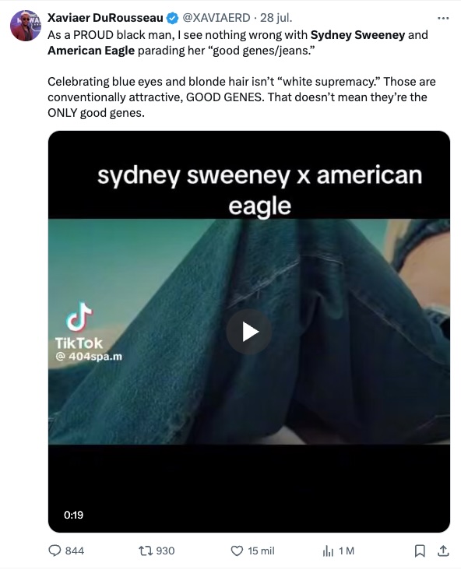Open view analytics bar chart icon
Image resolution: width=461 pixels, height=570 pixels.
pyautogui.click(x=328, y=551)
